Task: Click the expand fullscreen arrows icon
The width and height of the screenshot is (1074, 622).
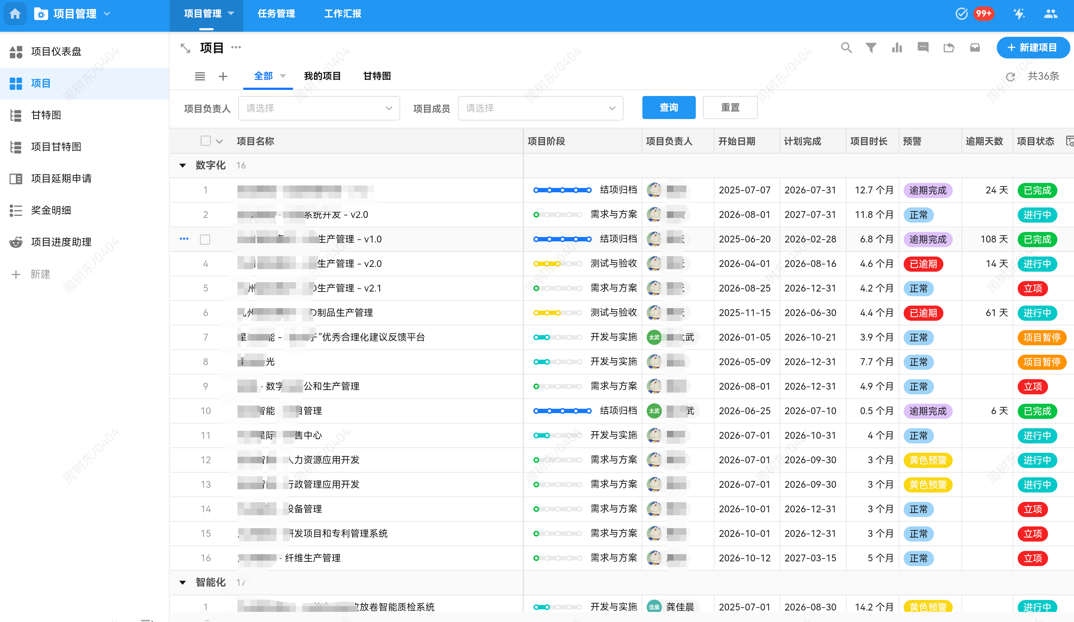Action: [185, 48]
